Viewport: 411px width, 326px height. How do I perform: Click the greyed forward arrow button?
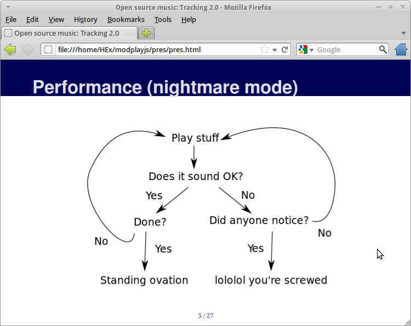tap(28, 49)
